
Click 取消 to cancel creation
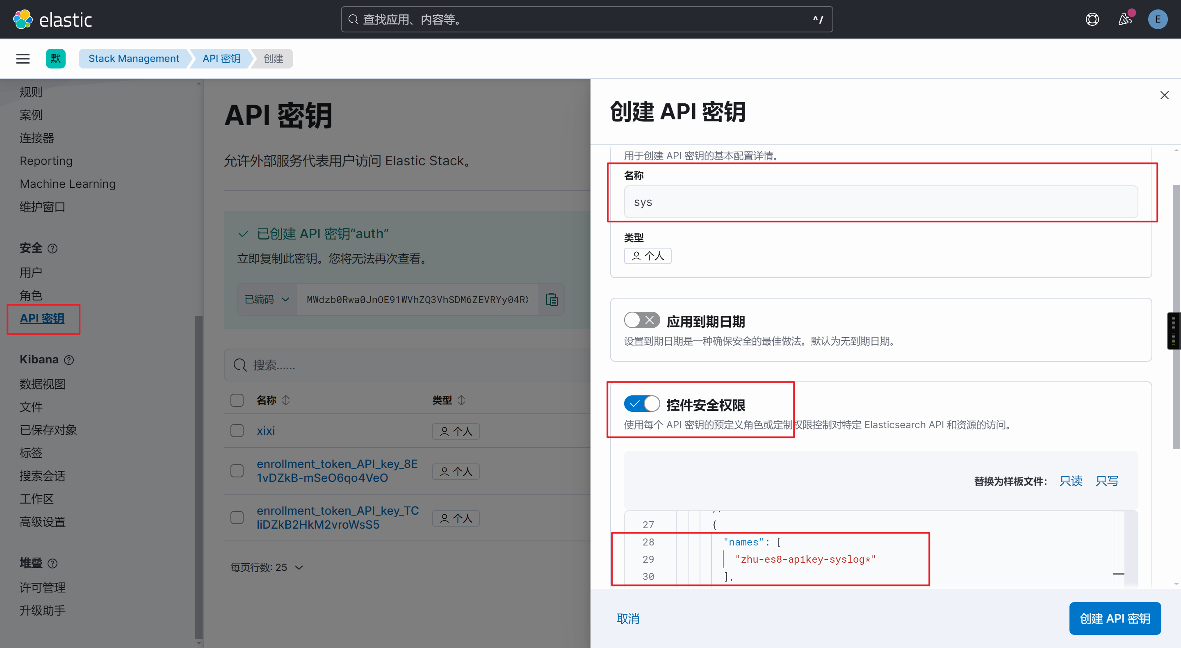pyautogui.click(x=628, y=618)
